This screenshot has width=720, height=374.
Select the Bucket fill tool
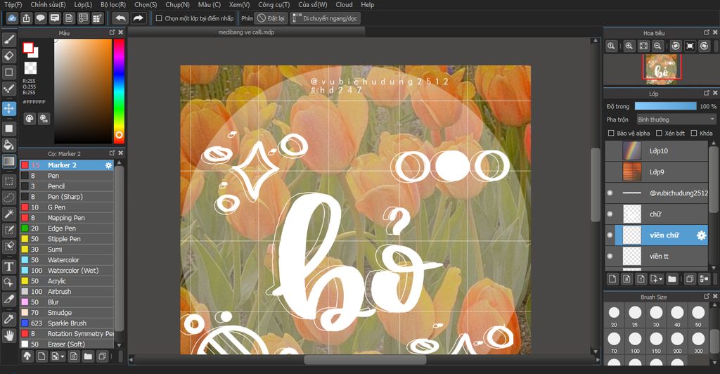click(x=8, y=145)
